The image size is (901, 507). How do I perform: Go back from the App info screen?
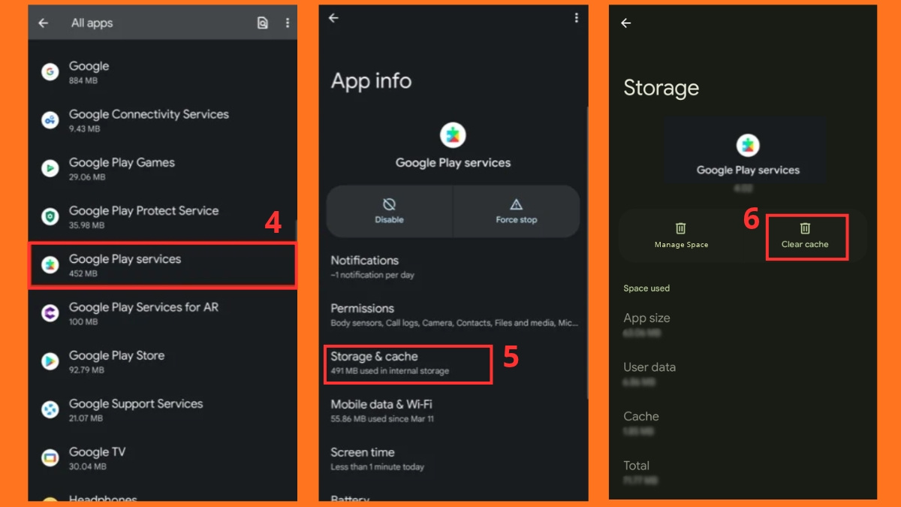[333, 18]
